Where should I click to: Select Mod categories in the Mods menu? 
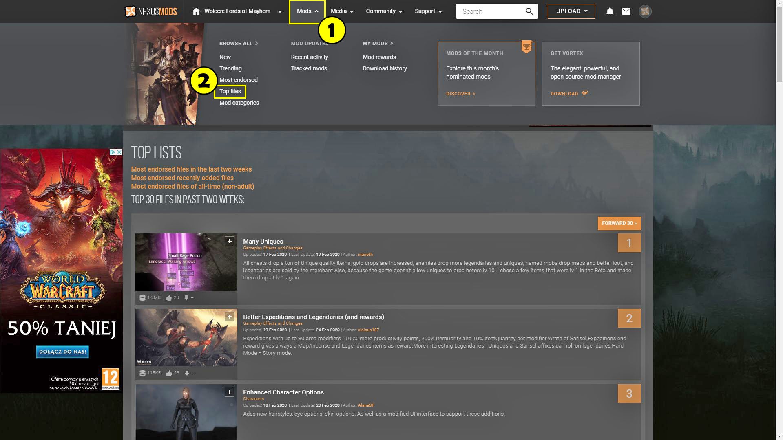tap(239, 103)
